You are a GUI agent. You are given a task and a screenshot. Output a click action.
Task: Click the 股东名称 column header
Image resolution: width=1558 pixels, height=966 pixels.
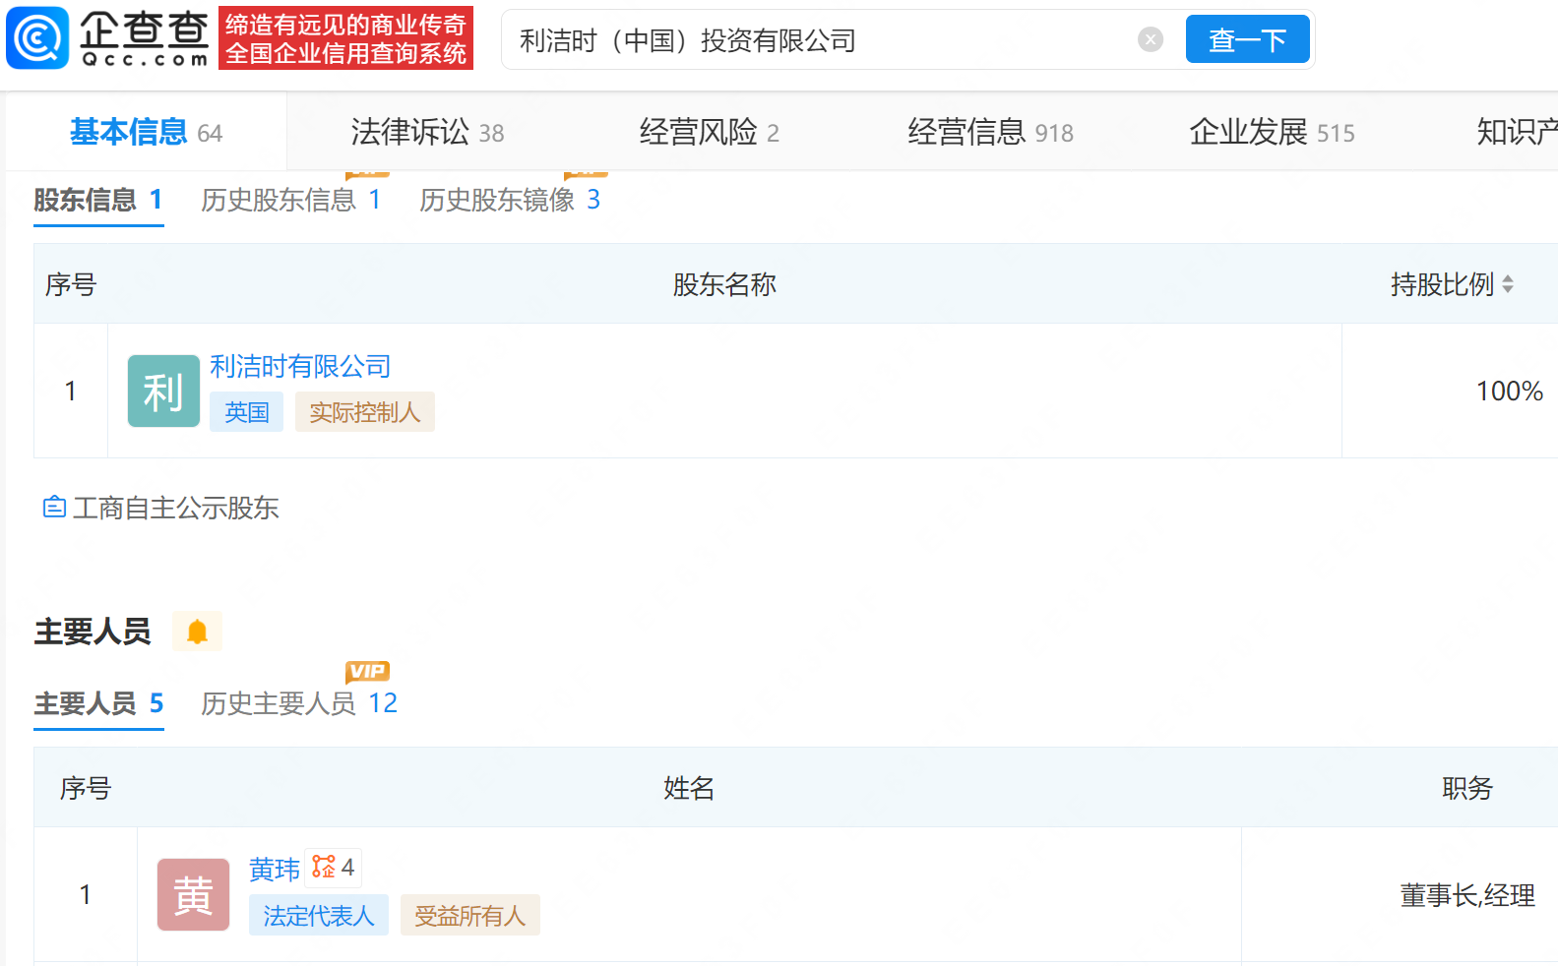point(724,285)
